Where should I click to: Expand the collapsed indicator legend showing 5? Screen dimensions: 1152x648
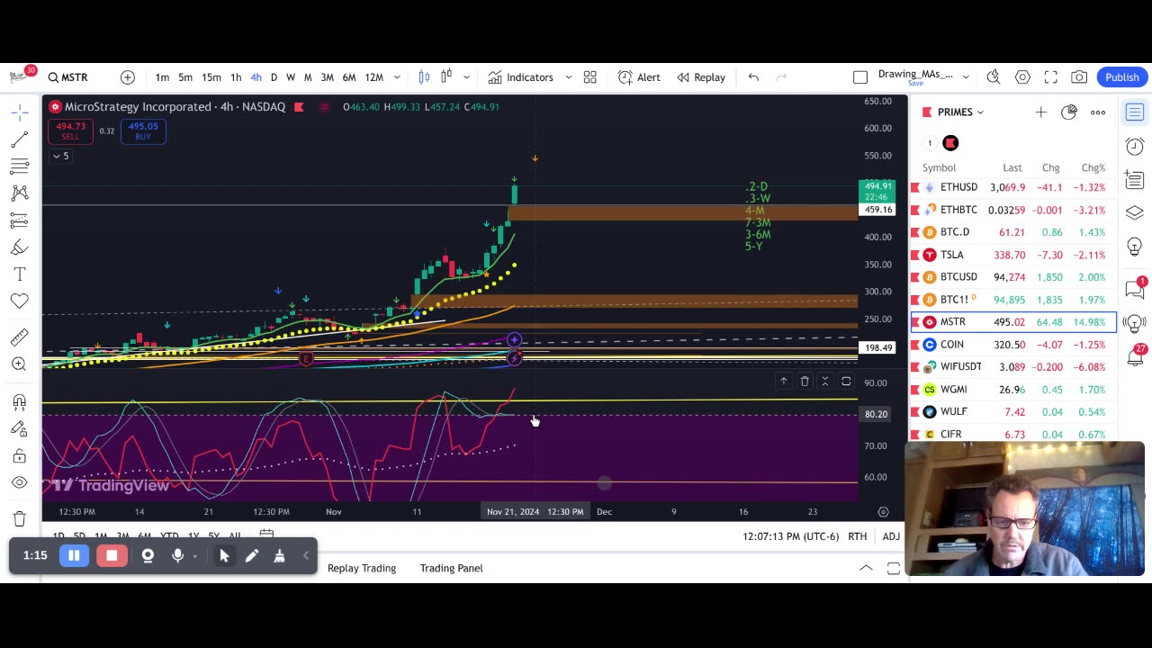click(x=60, y=156)
